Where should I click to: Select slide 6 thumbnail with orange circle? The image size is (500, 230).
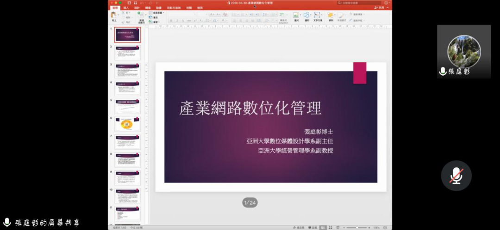click(128, 124)
